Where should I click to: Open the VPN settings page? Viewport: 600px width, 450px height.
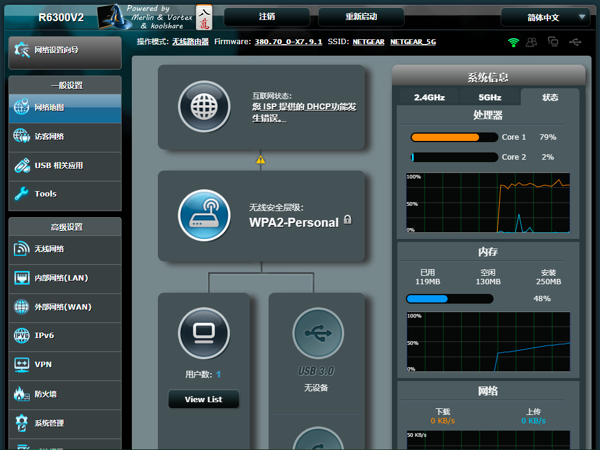pos(65,366)
